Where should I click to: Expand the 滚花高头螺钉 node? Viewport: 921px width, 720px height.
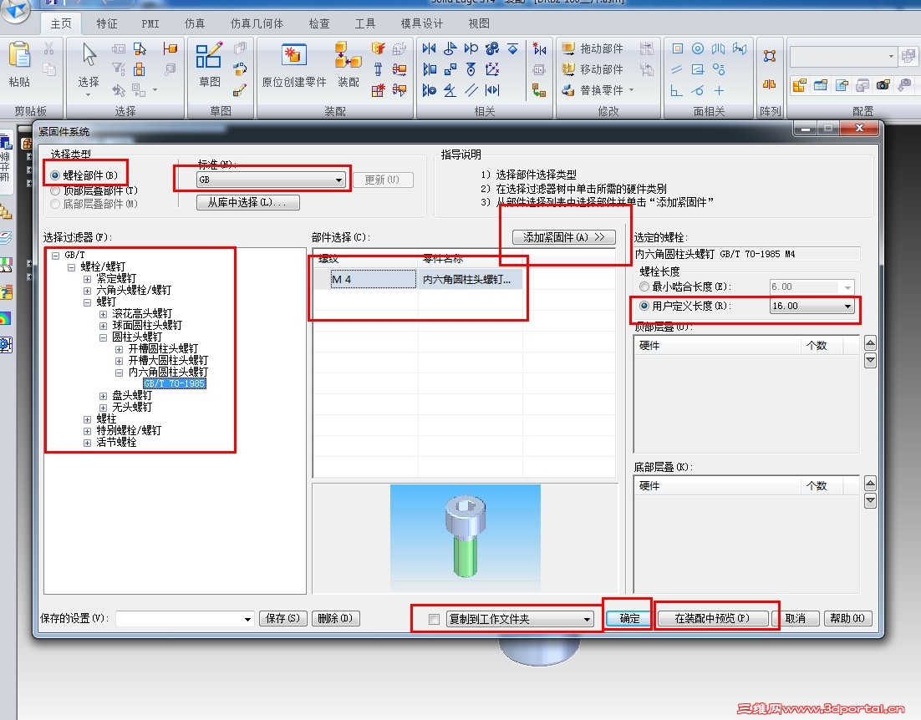coord(103,314)
